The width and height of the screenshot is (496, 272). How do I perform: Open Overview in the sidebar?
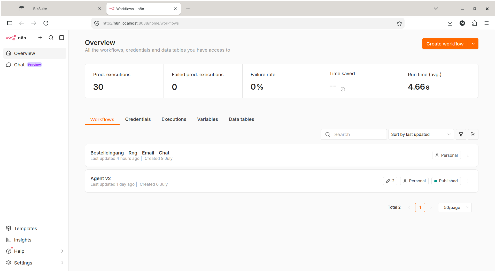tap(35, 53)
